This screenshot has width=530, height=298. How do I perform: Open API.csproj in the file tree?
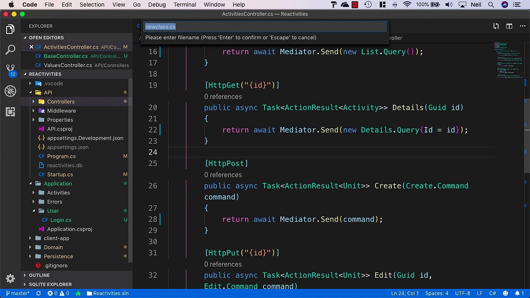tap(60, 129)
